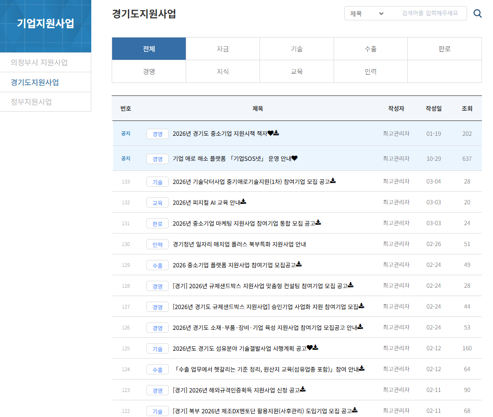The height and width of the screenshot is (417, 493).
Task: Switch to the 자금 category tab
Action: tap(223, 49)
